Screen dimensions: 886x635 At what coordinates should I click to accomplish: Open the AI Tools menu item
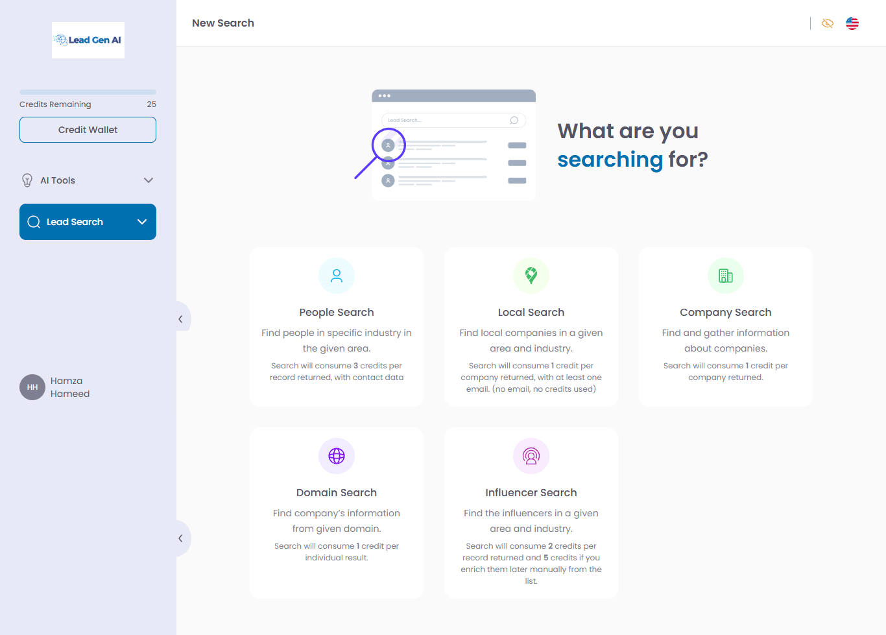[x=88, y=180]
